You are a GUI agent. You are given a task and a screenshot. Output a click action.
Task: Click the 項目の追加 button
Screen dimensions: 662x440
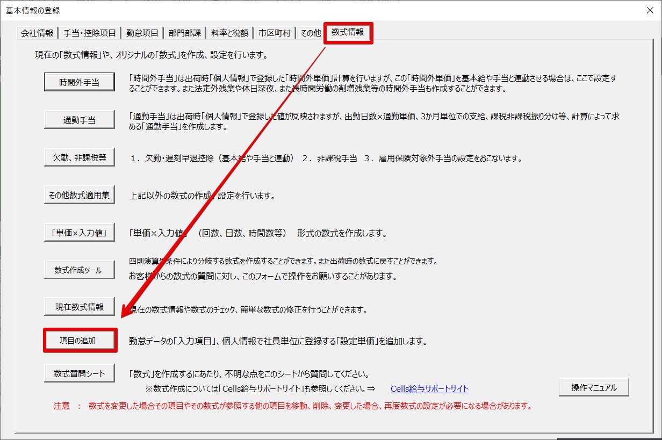tap(79, 340)
